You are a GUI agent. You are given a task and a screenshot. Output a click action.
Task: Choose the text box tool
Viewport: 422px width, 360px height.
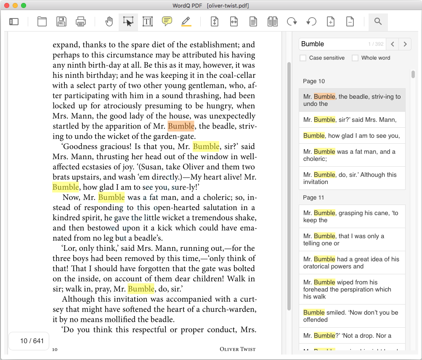point(148,21)
